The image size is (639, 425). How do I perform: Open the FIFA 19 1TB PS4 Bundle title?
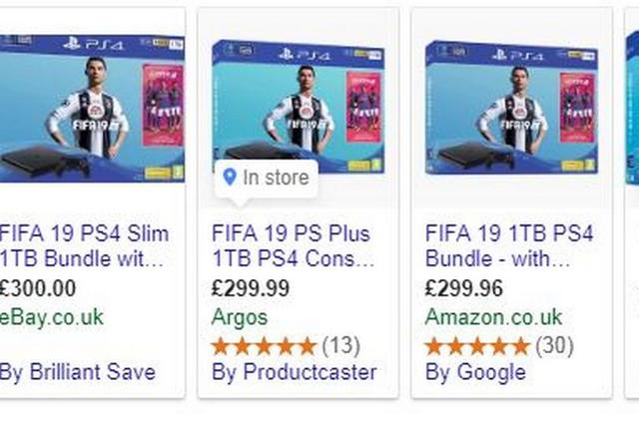509,246
